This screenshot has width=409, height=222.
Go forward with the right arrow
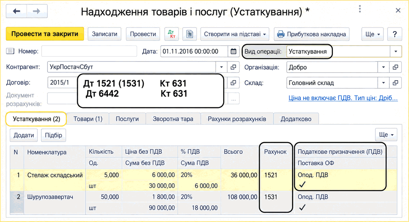[37, 11]
